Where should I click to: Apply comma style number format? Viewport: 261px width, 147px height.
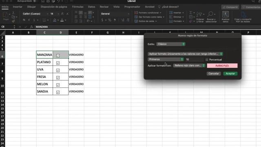115,20
